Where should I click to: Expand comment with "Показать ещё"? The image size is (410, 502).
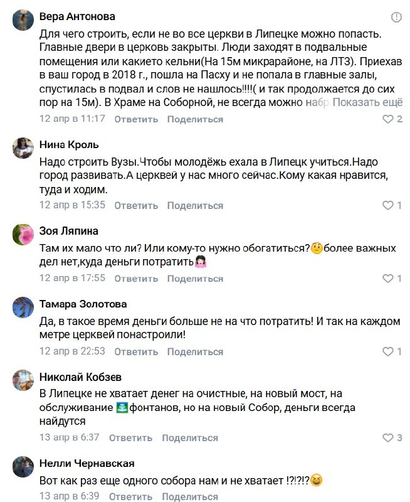367,103
